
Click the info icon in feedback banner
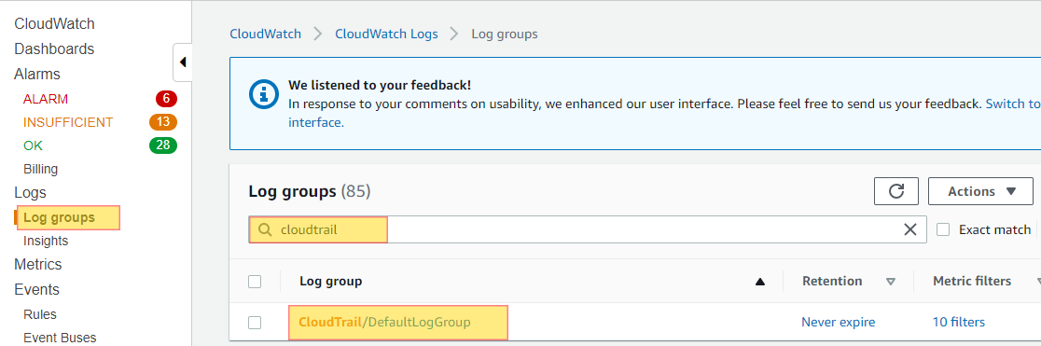pyautogui.click(x=263, y=93)
